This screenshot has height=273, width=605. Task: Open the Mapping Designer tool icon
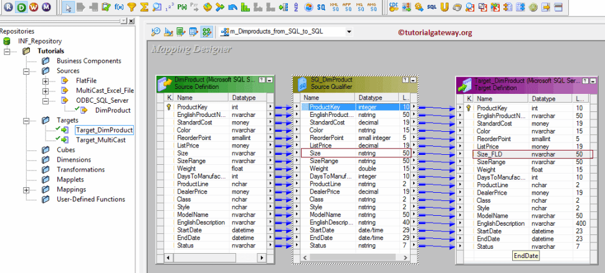(206, 32)
